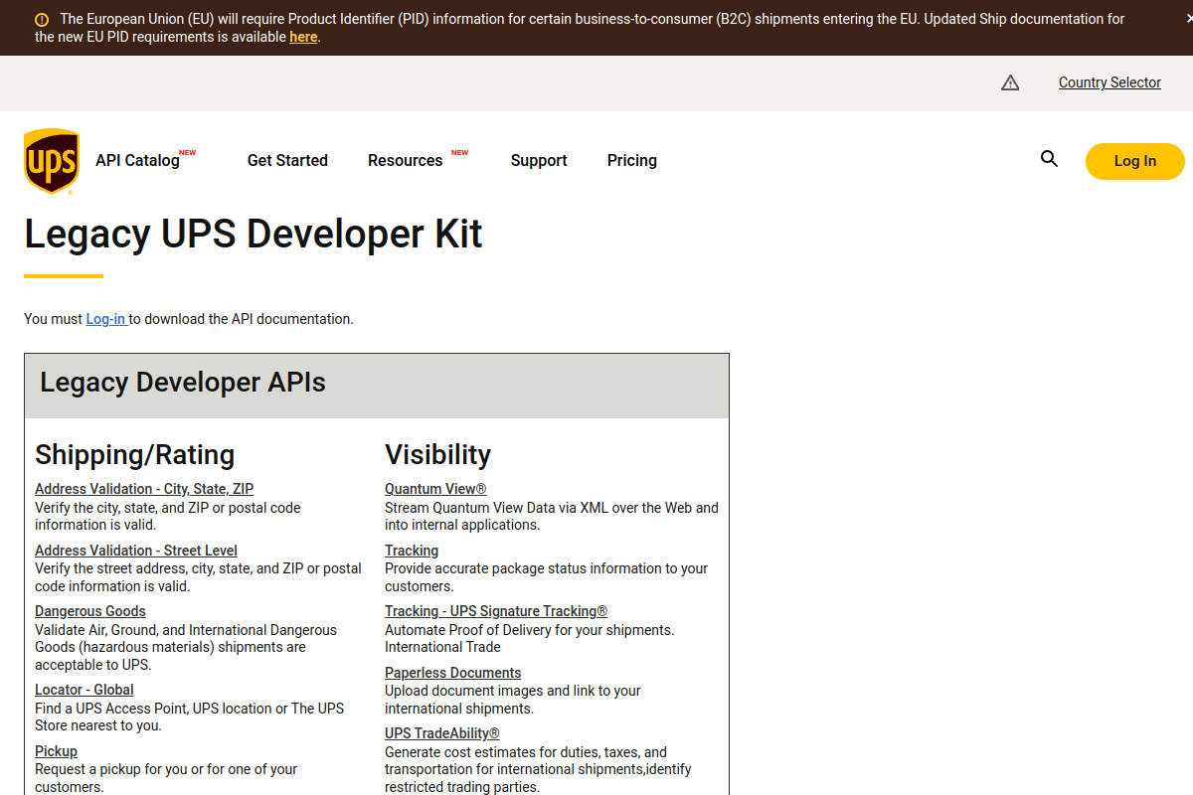Click the yellow Log In button
Image resolution: width=1193 pixels, height=795 pixels.
(1134, 161)
